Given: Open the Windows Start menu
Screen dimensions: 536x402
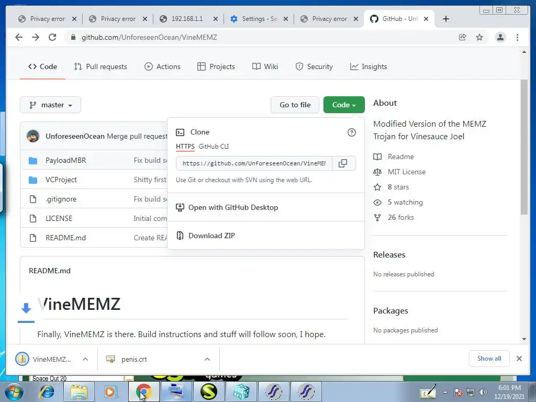Looking at the screenshot, I should point(14,392).
